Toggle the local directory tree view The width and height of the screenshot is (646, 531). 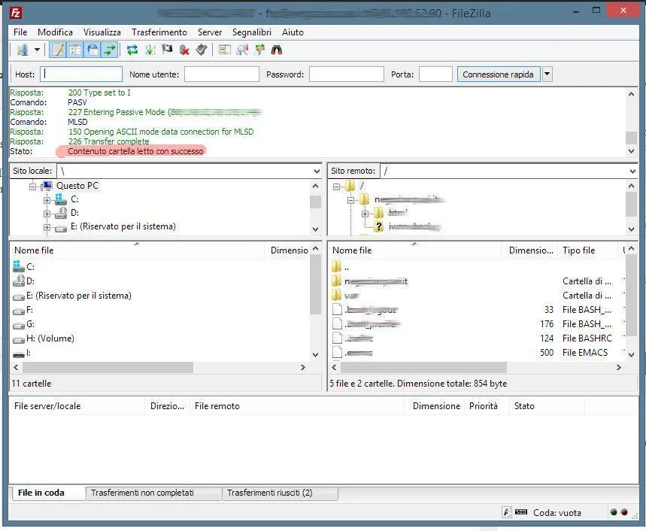75,49
